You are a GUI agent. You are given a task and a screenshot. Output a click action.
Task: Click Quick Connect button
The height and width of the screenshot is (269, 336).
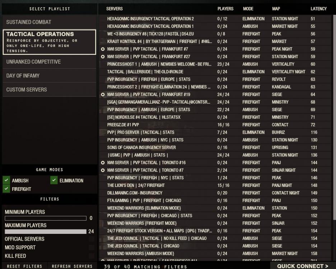click(303, 266)
